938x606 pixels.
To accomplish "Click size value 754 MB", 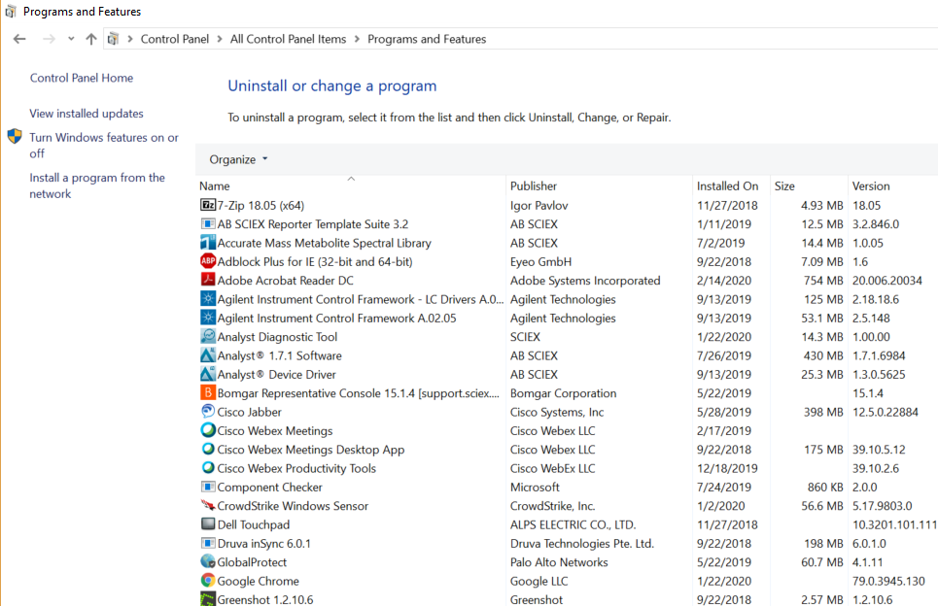I will (823, 281).
